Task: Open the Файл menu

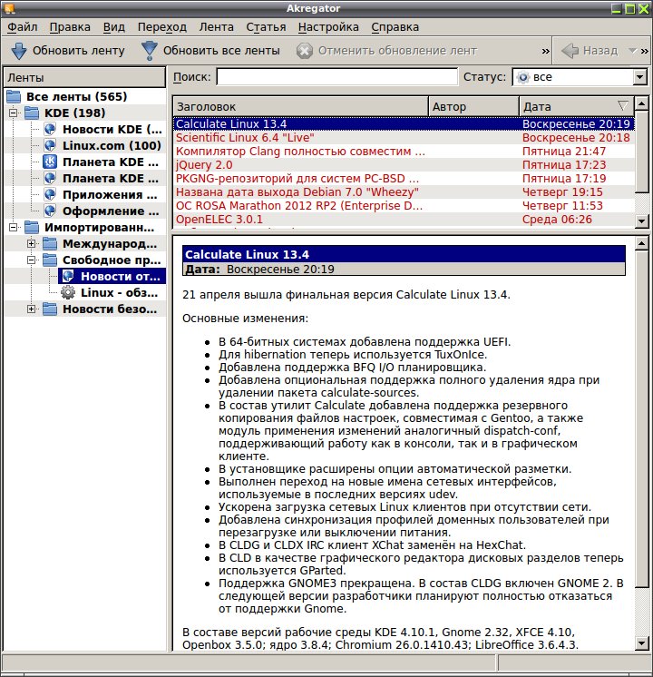Action: (x=23, y=26)
